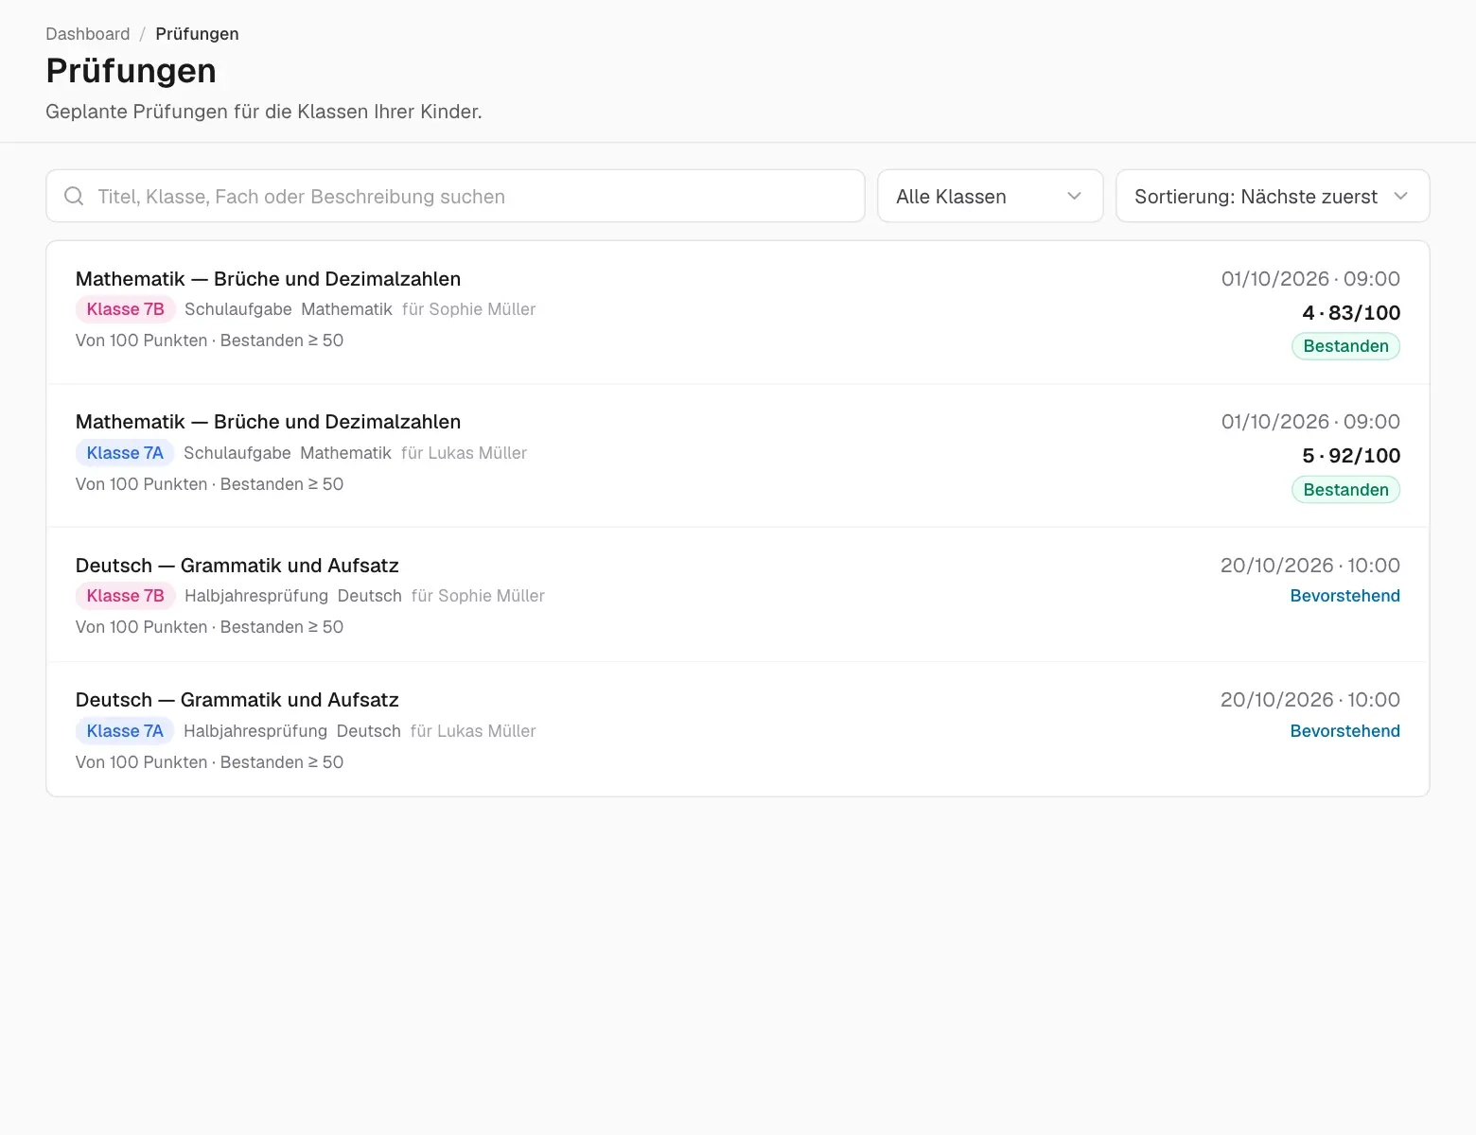The image size is (1476, 1135).
Task: Click score 4 · 83/100
Action: click(x=1351, y=313)
